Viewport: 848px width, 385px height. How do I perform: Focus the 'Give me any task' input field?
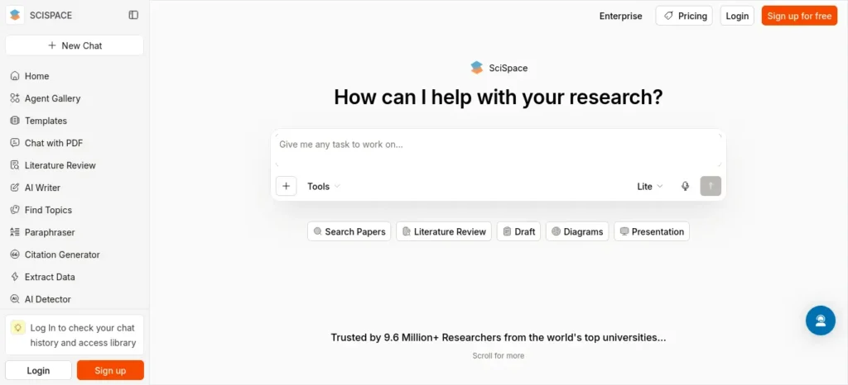(x=498, y=150)
